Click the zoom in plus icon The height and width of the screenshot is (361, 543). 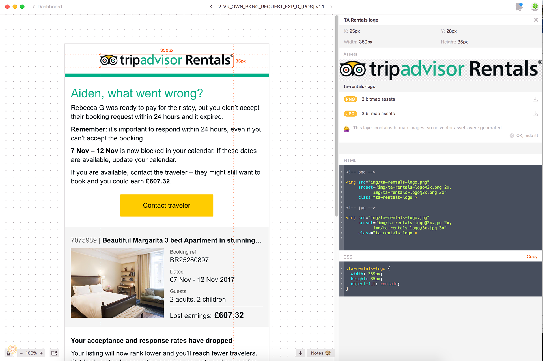click(41, 353)
